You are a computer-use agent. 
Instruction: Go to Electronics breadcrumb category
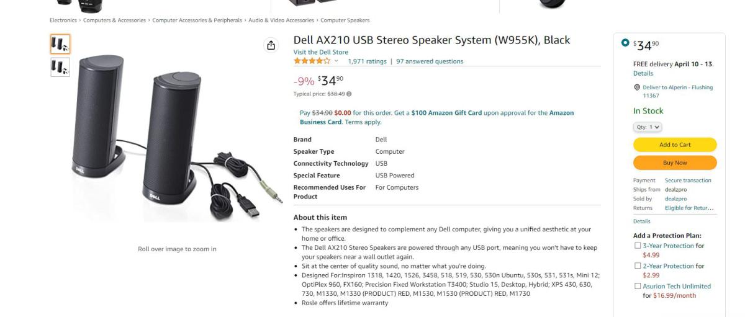pyautogui.click(x=63, y=20)
